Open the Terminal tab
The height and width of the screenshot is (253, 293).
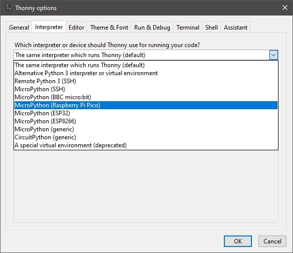[x=188, y=27]
